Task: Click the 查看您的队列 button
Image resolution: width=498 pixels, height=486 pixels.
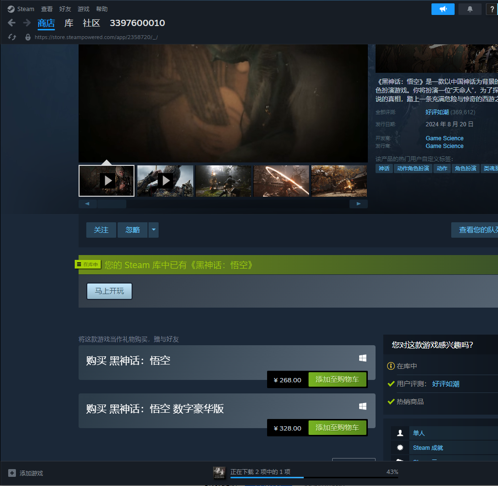Action: click(474, 229)
